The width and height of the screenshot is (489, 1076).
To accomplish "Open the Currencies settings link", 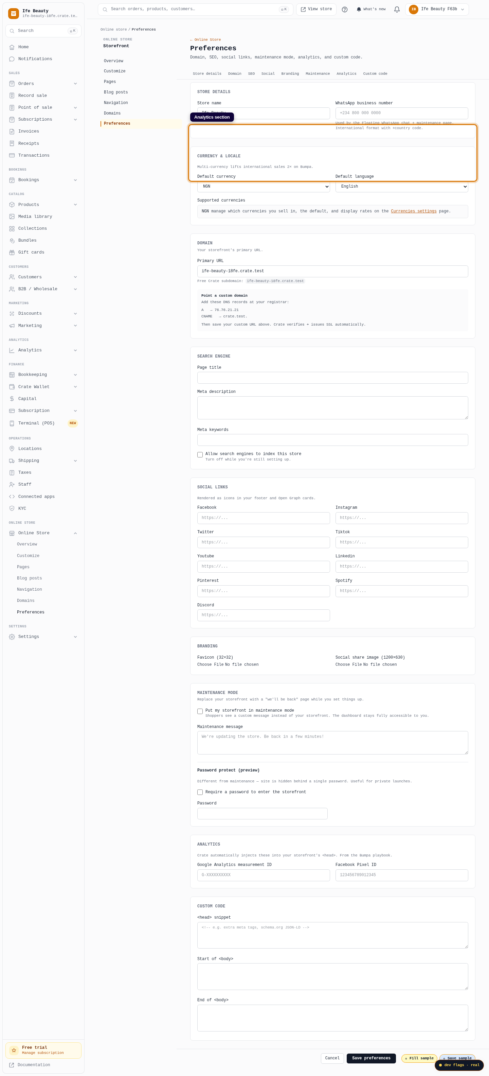I will (414, 211).
